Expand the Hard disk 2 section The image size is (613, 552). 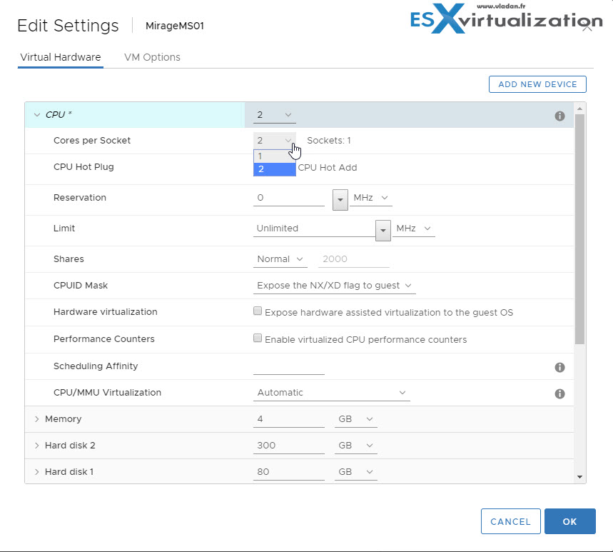36,445
